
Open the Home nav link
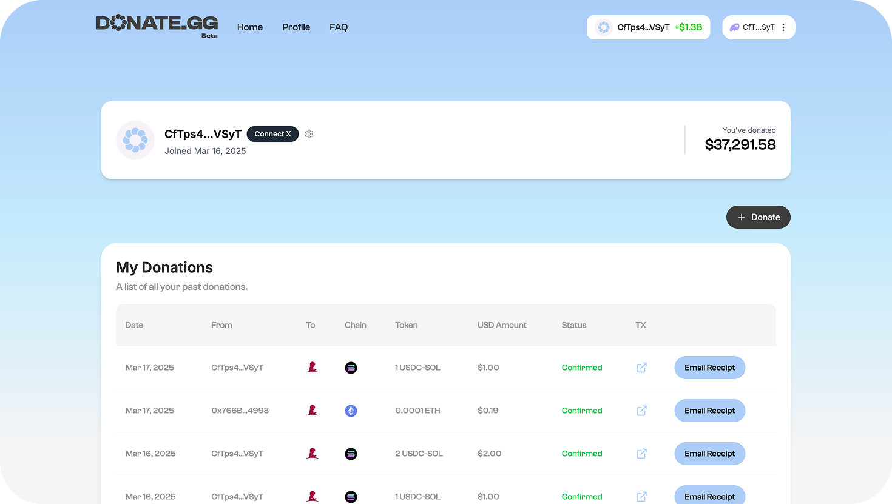[250, 27]
